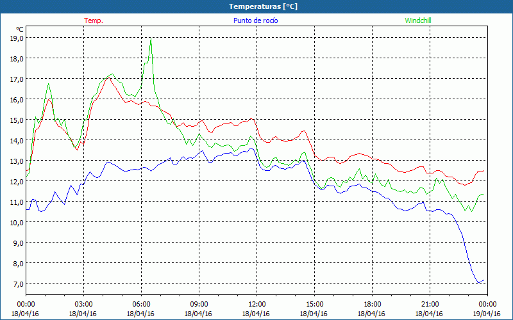The height and width of the screenshot is (320, 513).
Task: Click the 8,0 y-axis value
Action: (x=19, y=264)
